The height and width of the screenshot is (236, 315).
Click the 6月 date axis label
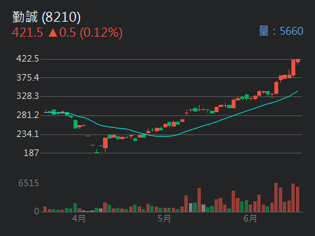[x=250, y=218]
